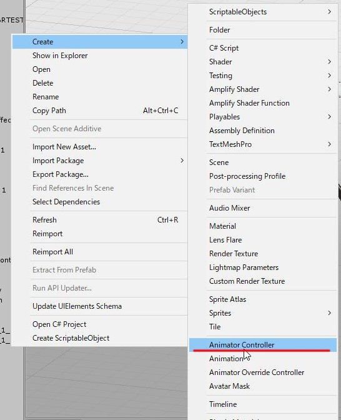Image resolution: width=341 pixels, height=420 pixels.
Task: Open the Sprites submenu
Action: tap(263, 313)
